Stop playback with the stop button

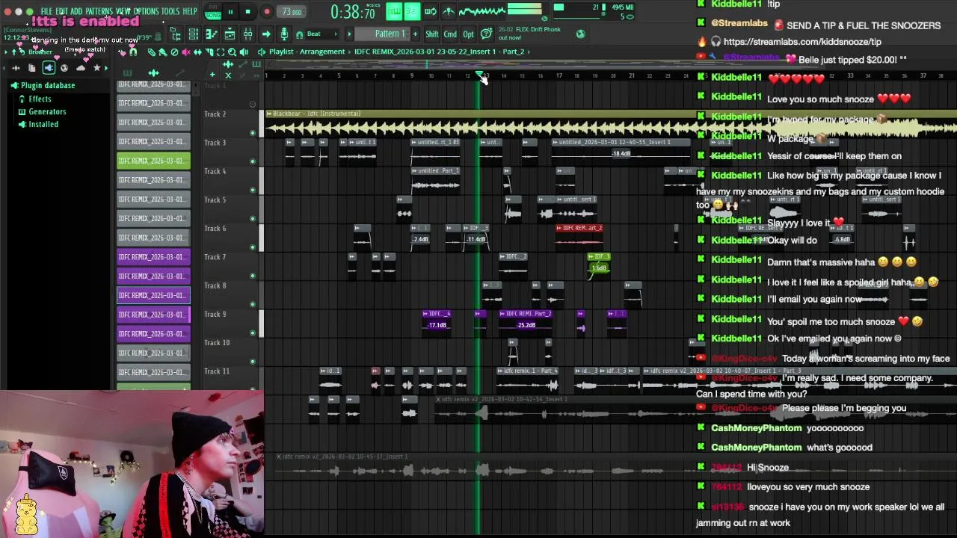247,11
